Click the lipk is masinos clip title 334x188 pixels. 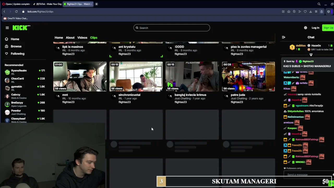73,47
